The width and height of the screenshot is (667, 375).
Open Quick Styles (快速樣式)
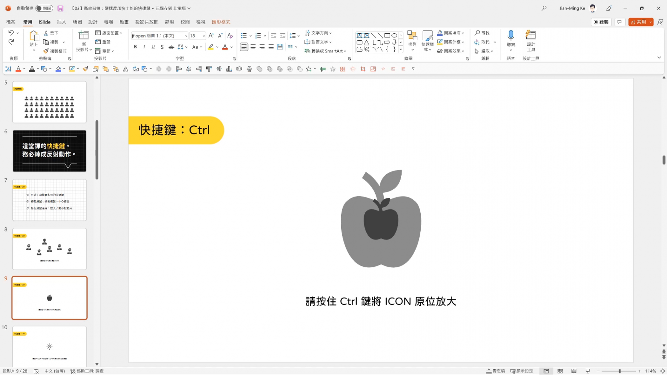(x=427, y=41)
